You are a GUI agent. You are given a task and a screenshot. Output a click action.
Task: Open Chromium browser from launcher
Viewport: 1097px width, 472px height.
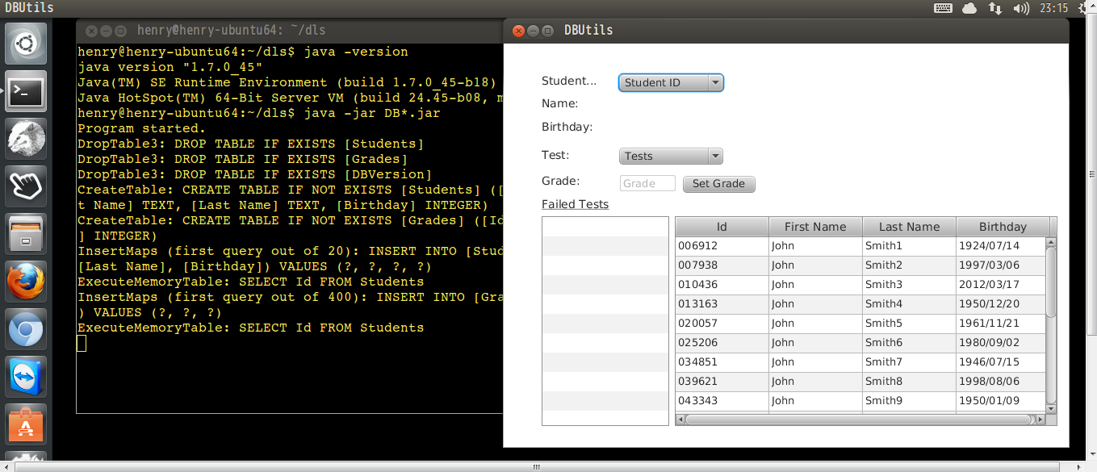(x=27, y=330)
